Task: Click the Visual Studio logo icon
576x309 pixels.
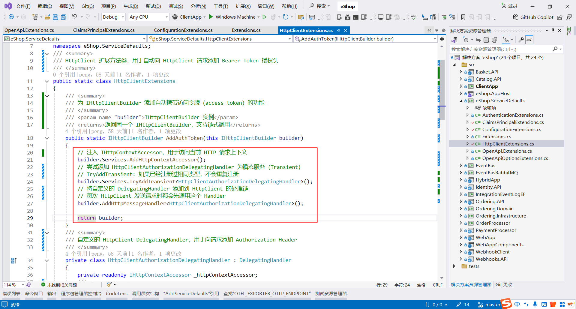Action: click(x=8, y=6)
